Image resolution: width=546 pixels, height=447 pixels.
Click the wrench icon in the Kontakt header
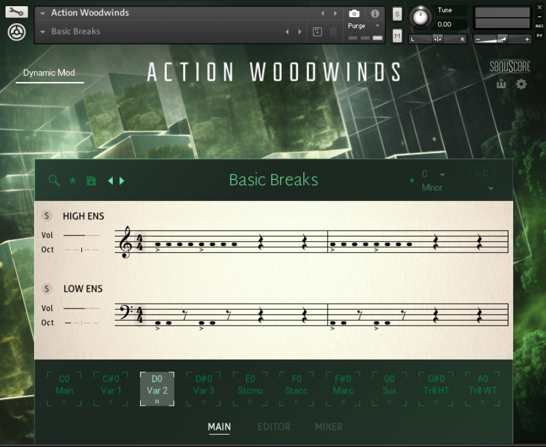click(x=15, y=11)
